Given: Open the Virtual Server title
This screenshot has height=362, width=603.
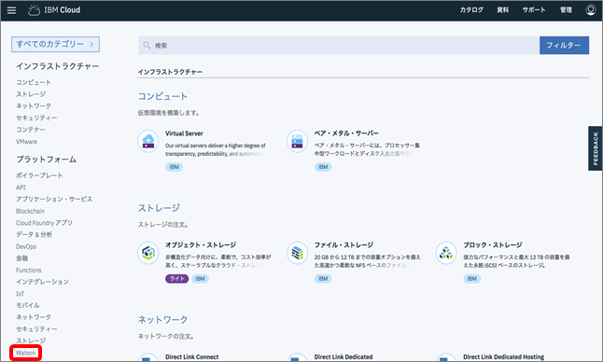Looking at the screenshot, I should click(184, 133).
